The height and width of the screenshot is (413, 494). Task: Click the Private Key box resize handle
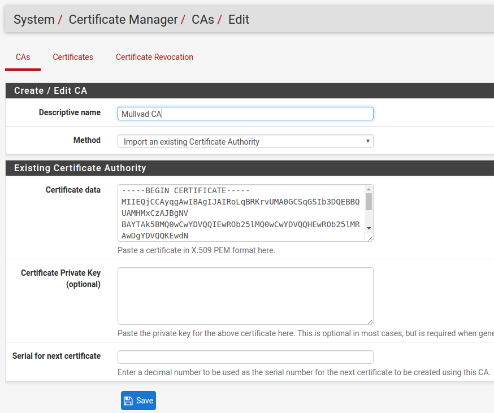370,321
